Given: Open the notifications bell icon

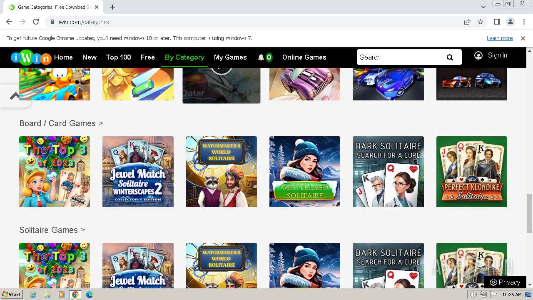Looking at the screenshot, I should pyautogui.click(x=261, y=57).
